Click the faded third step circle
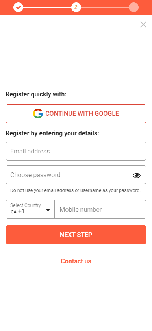This screenshot has height=331, width=152. (x=133, y=7)
